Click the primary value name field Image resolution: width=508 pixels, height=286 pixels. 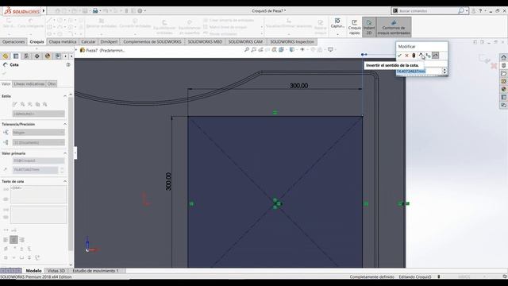39,160
